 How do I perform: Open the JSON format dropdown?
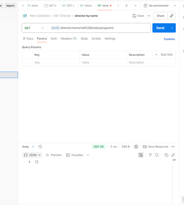click(x=32, y=155)
